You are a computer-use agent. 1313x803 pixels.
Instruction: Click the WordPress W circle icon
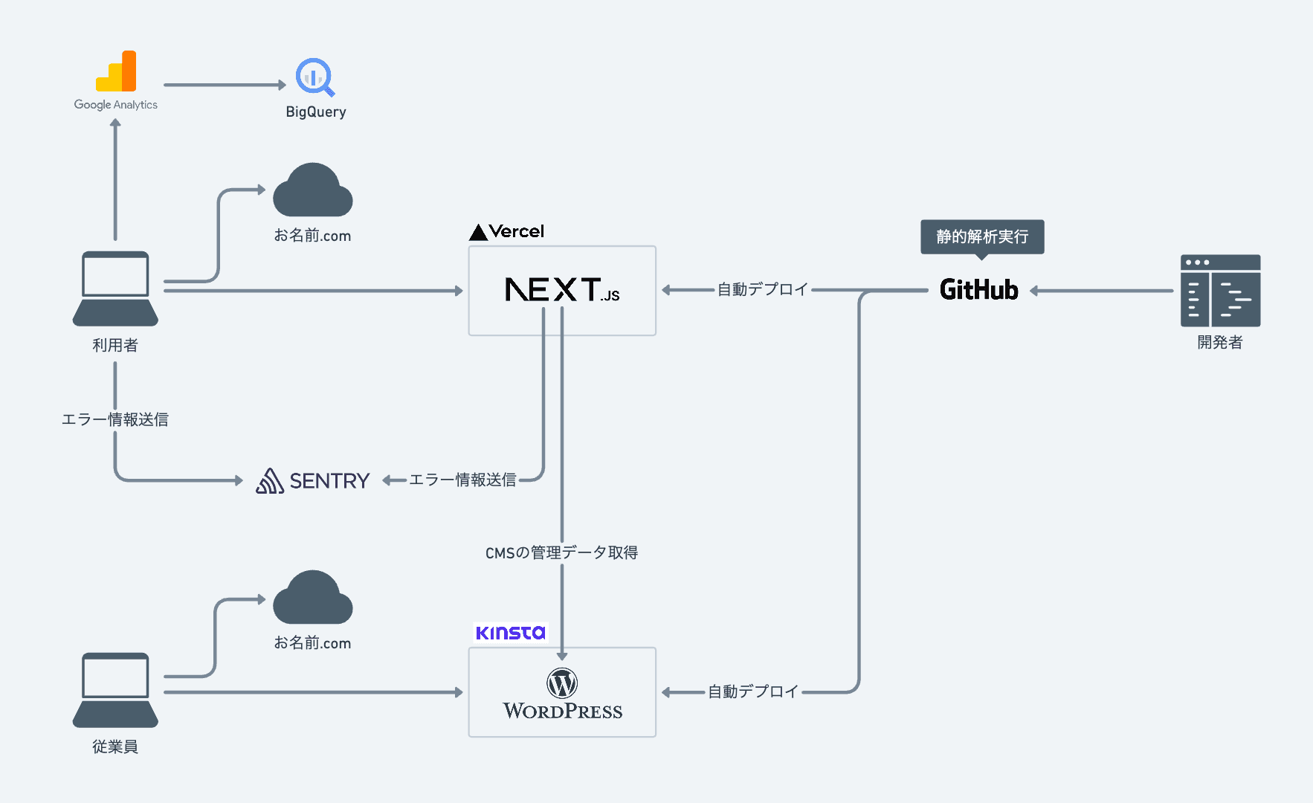[562, 683]
